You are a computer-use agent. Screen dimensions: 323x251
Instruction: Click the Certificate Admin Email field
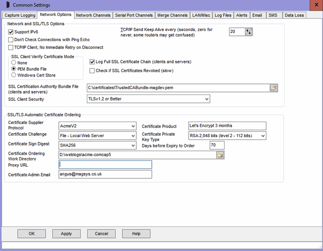coord(105,174)
